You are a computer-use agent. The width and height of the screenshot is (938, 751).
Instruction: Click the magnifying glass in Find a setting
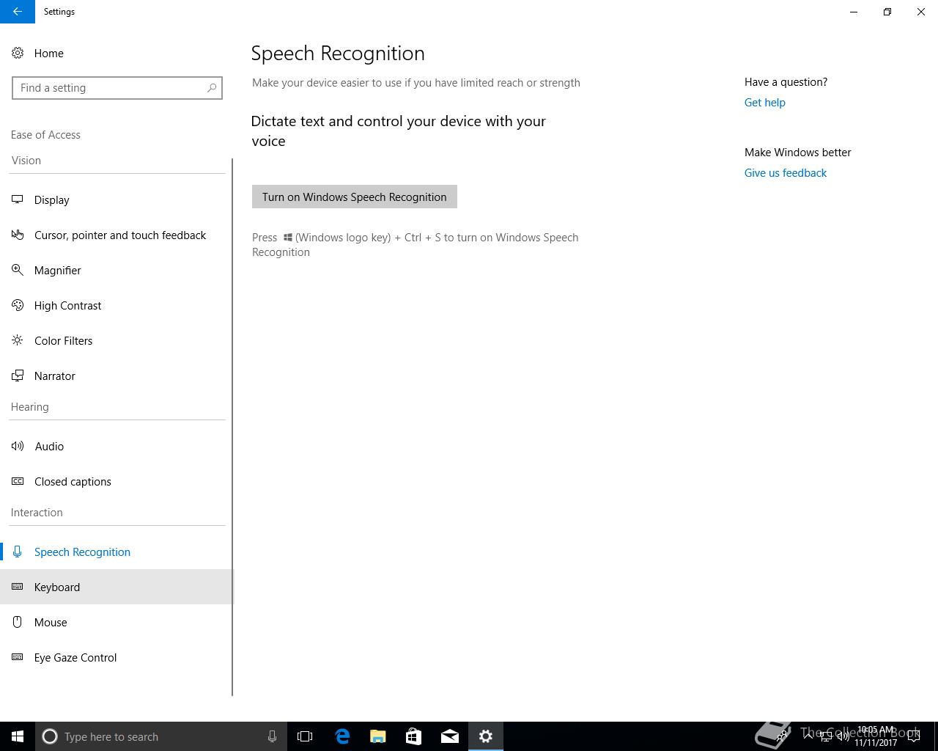click(x=212, y=88)
